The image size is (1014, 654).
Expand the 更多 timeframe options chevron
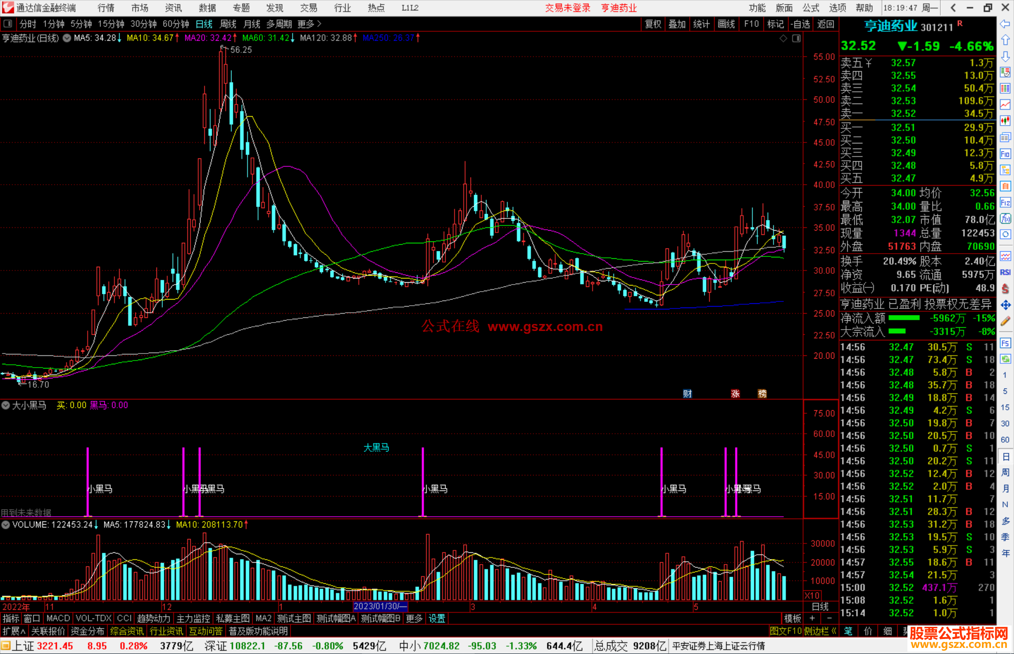click(x=319, y=24)
